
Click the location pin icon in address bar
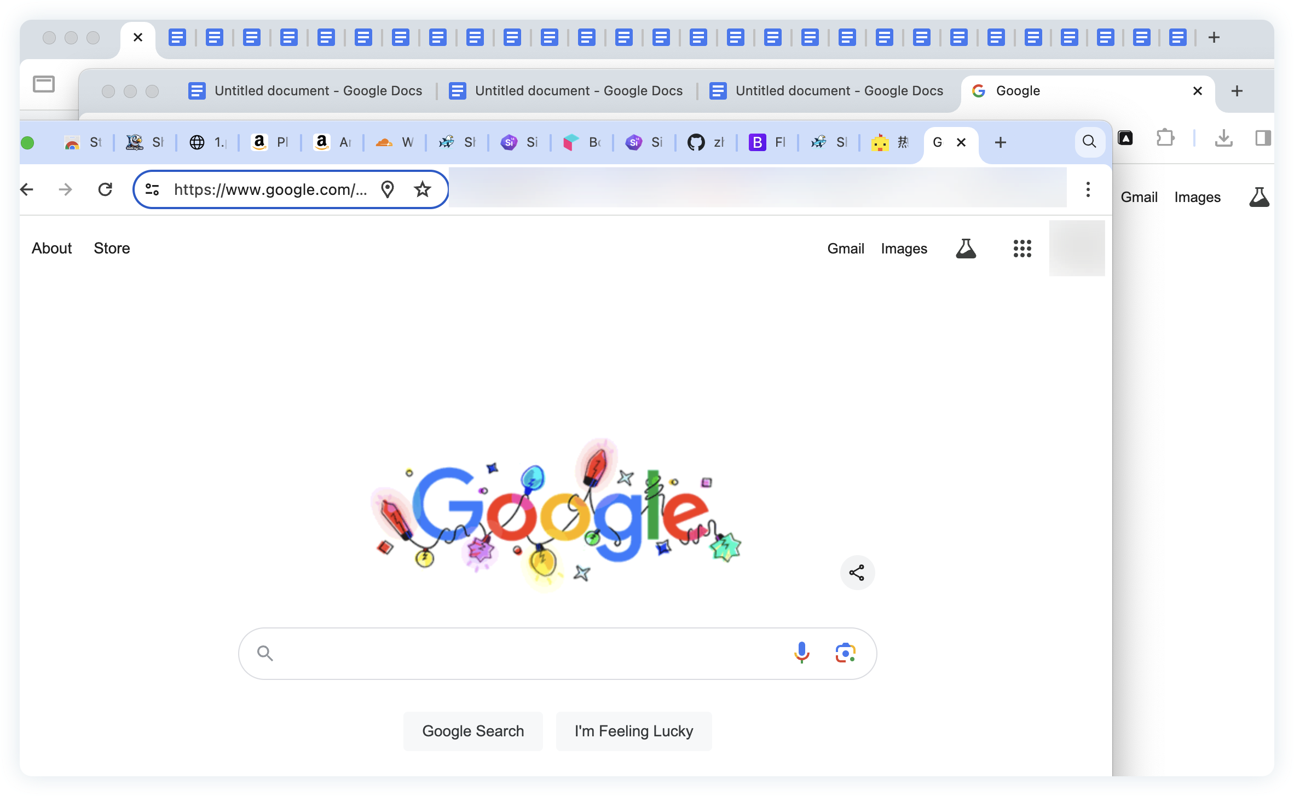(388, 189)
